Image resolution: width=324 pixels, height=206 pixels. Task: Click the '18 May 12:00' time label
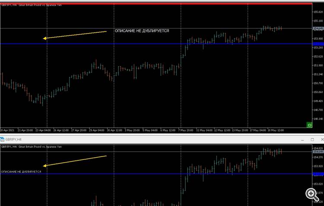click(276, 130)
